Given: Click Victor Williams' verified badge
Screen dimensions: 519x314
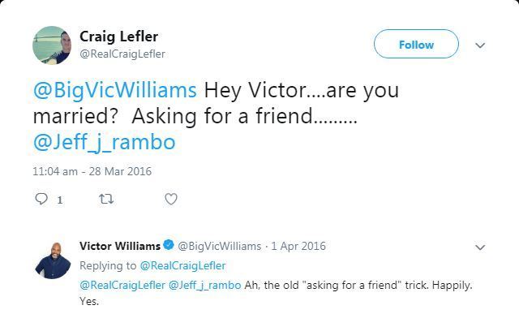Looking at the screenshot, I should (169, 245).
